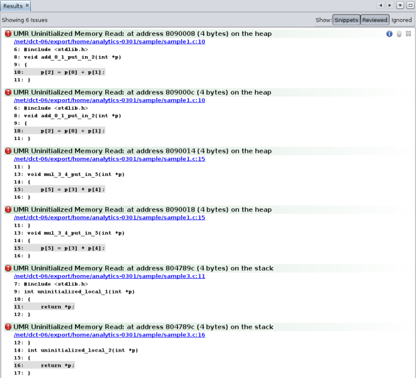Open sample1.c:10 link under address 809000c
This screenshot has height=378, width=416.
click(110, 100)
